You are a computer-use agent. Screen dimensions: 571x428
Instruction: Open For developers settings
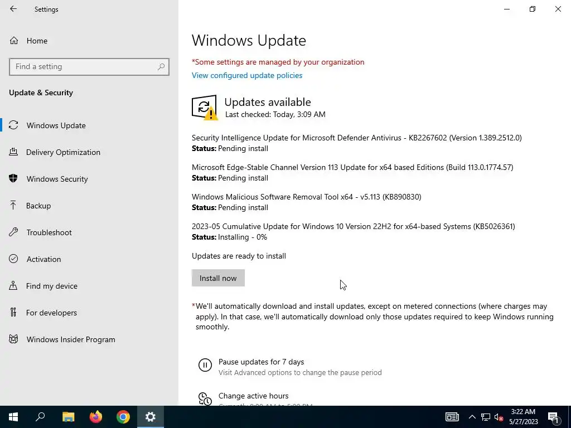(x=89, y=313)
